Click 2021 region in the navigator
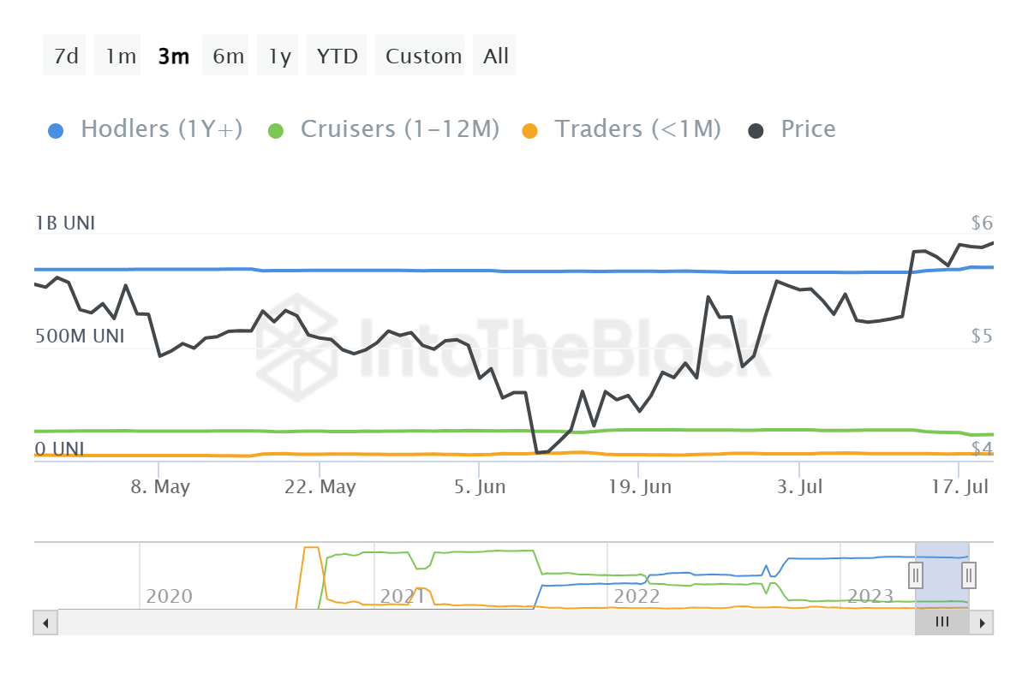 click(x=403, y=596)
